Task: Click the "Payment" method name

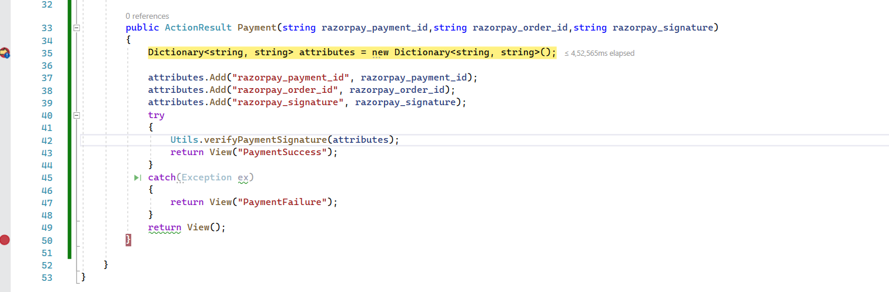Action: (256, 27)
